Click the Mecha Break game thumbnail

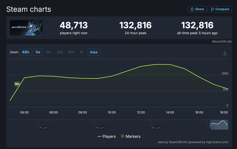26,28
